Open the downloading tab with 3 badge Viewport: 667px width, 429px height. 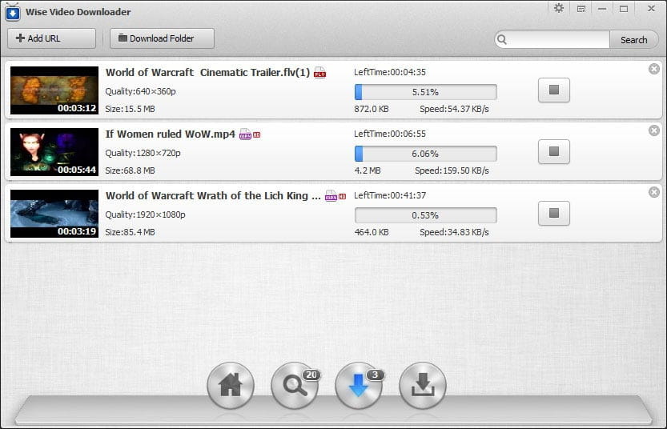(358, 386)
